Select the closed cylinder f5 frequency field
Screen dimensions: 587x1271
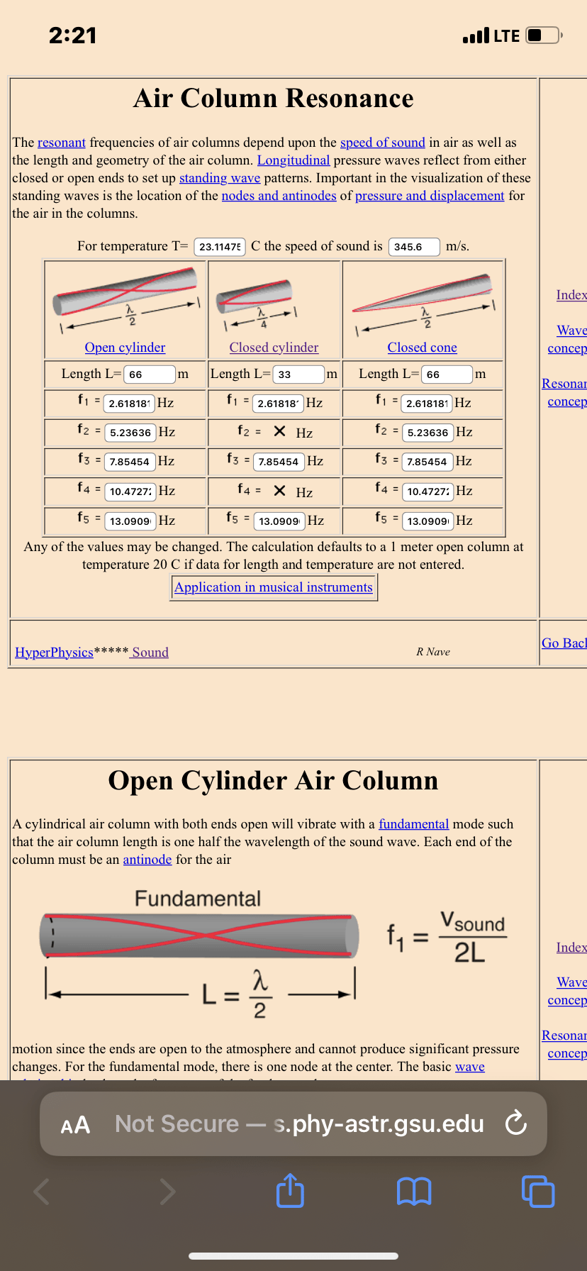(280, 521)
